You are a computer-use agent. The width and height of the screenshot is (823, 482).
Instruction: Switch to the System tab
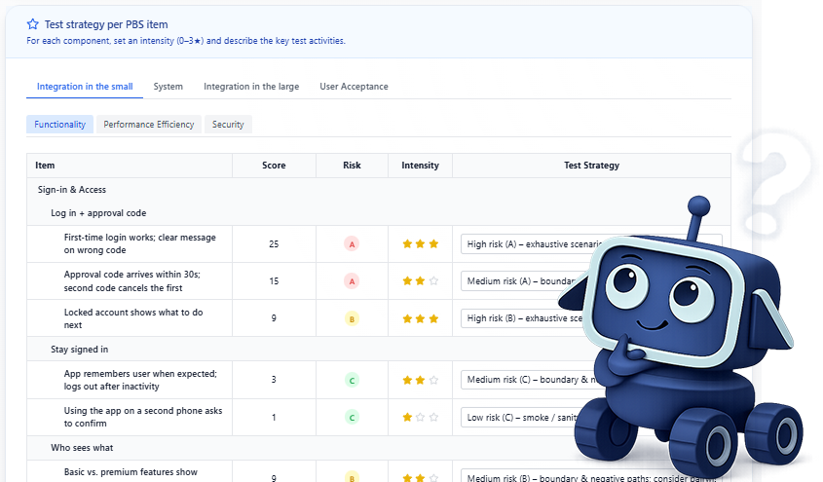[168, 87]
